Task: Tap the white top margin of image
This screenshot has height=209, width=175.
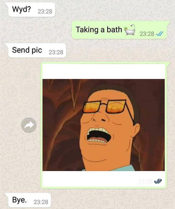Action: point(104,71)
